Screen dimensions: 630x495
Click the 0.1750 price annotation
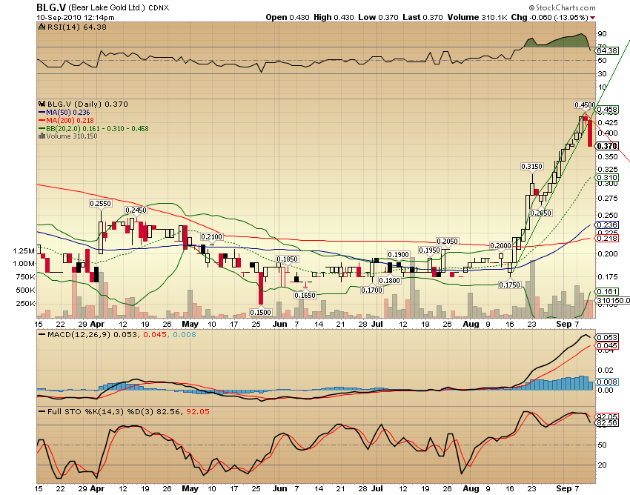click(x=509, y=285)
